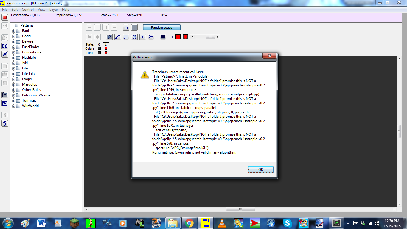Click the Redo right arrow button

pos(97,37)
